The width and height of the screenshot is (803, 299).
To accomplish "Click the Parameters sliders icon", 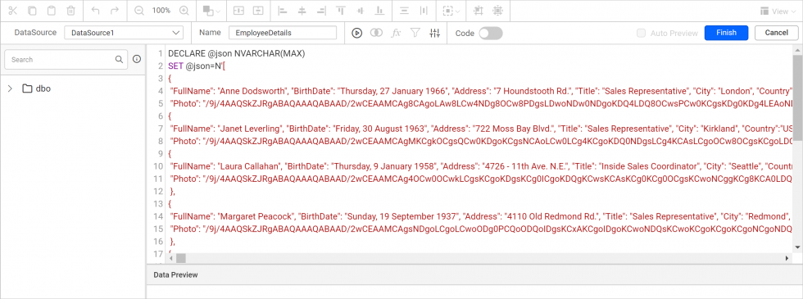I will point(435,33).
